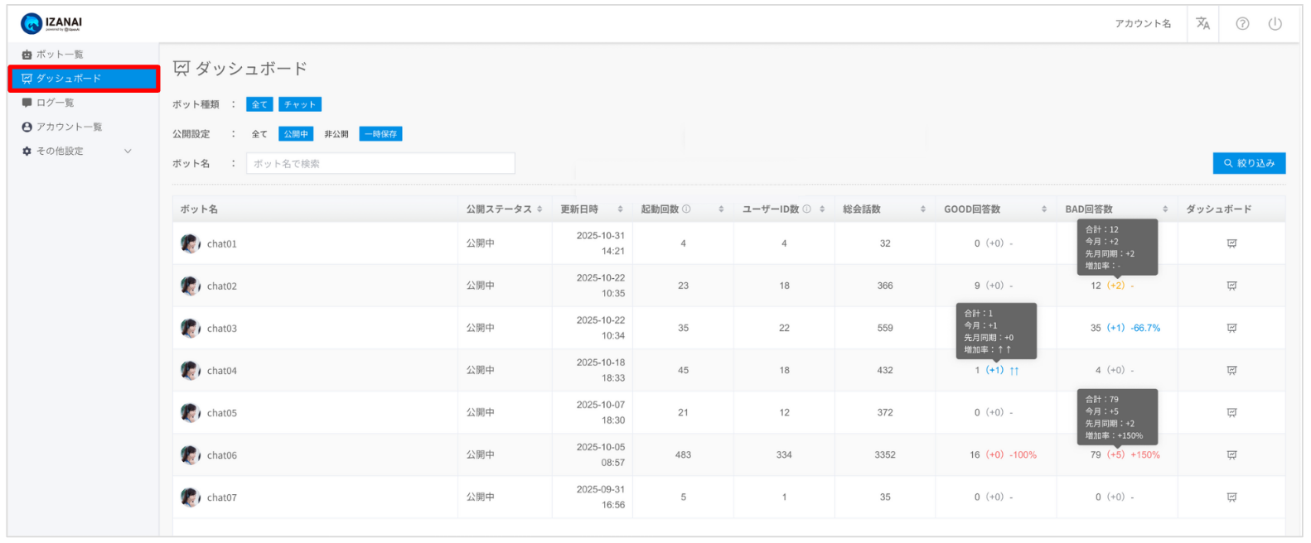
Task: Click the 絞り込み filter button
Action: [x=1249, y=163]
